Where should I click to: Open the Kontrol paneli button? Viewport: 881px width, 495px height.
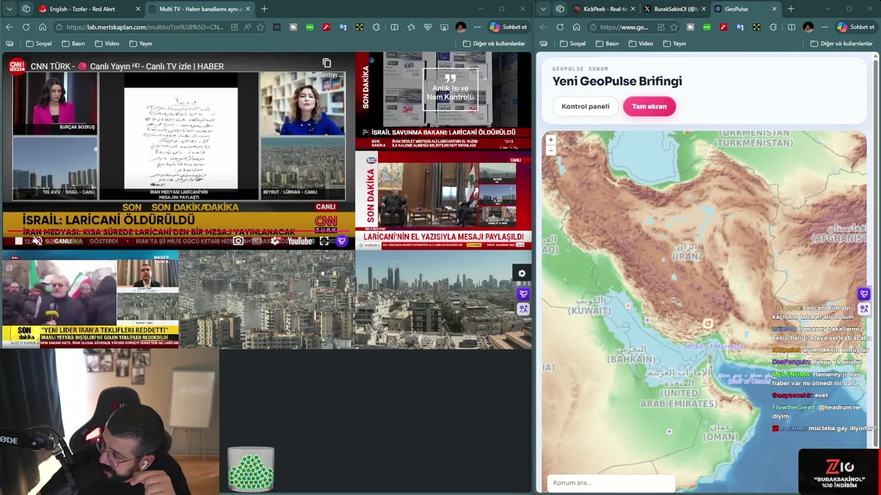click(585, 107)
